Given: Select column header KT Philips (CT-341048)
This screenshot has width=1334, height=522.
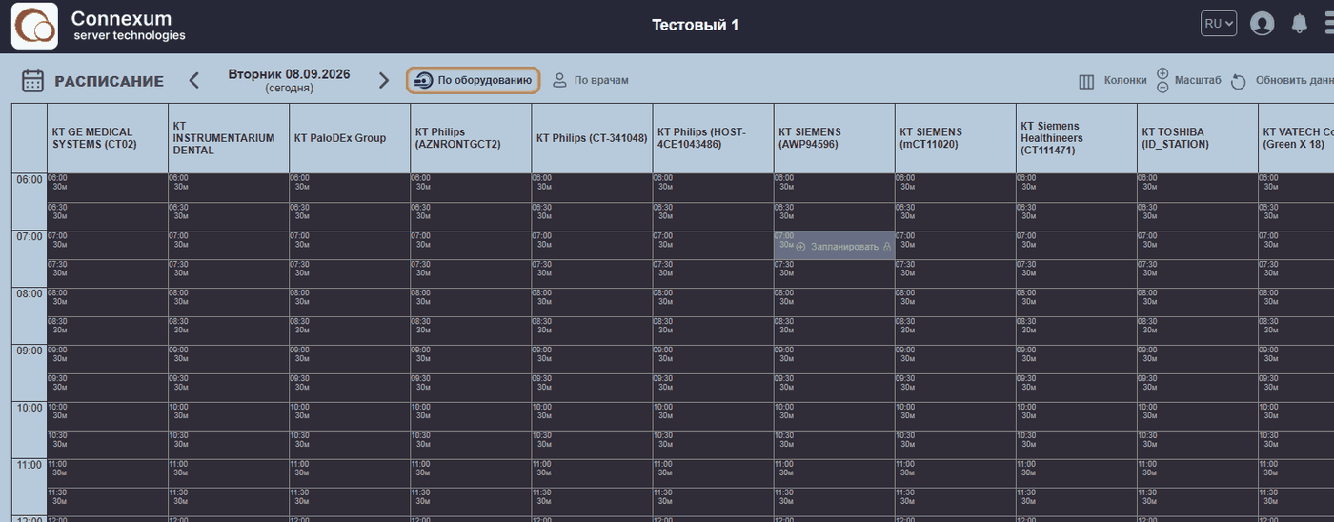Looking at the screenshot, I should point(592,138).
